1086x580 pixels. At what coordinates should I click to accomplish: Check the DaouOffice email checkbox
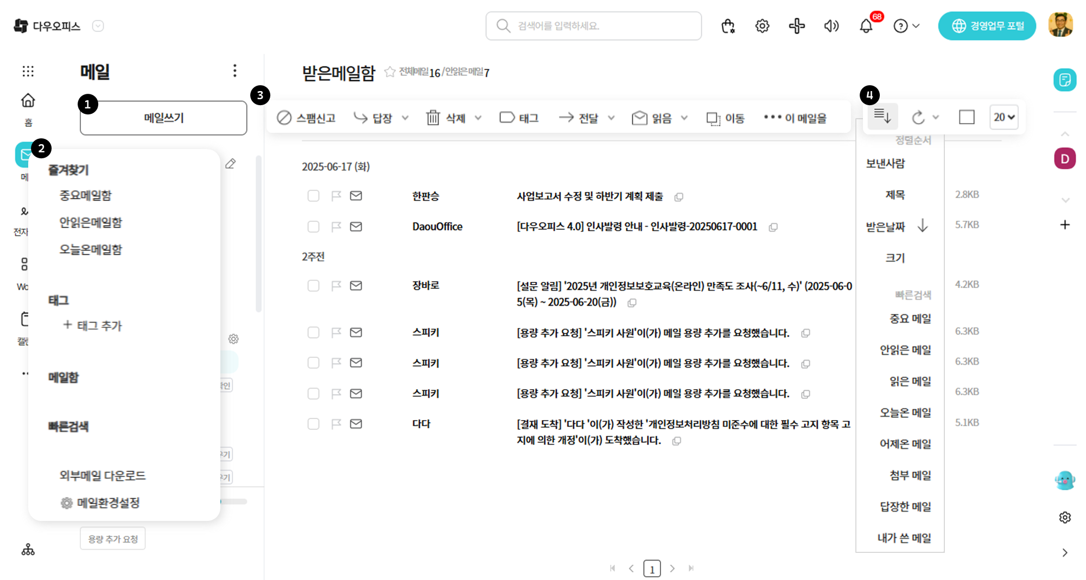(x=313, y=227)
